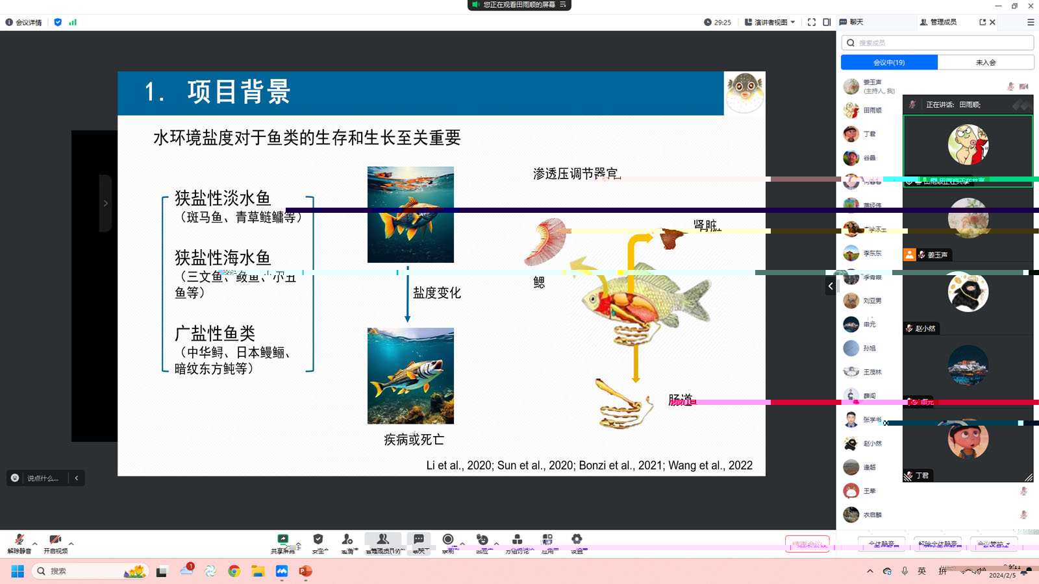Toggle 衣启麟 microphone icon in list

point(1024,515)
